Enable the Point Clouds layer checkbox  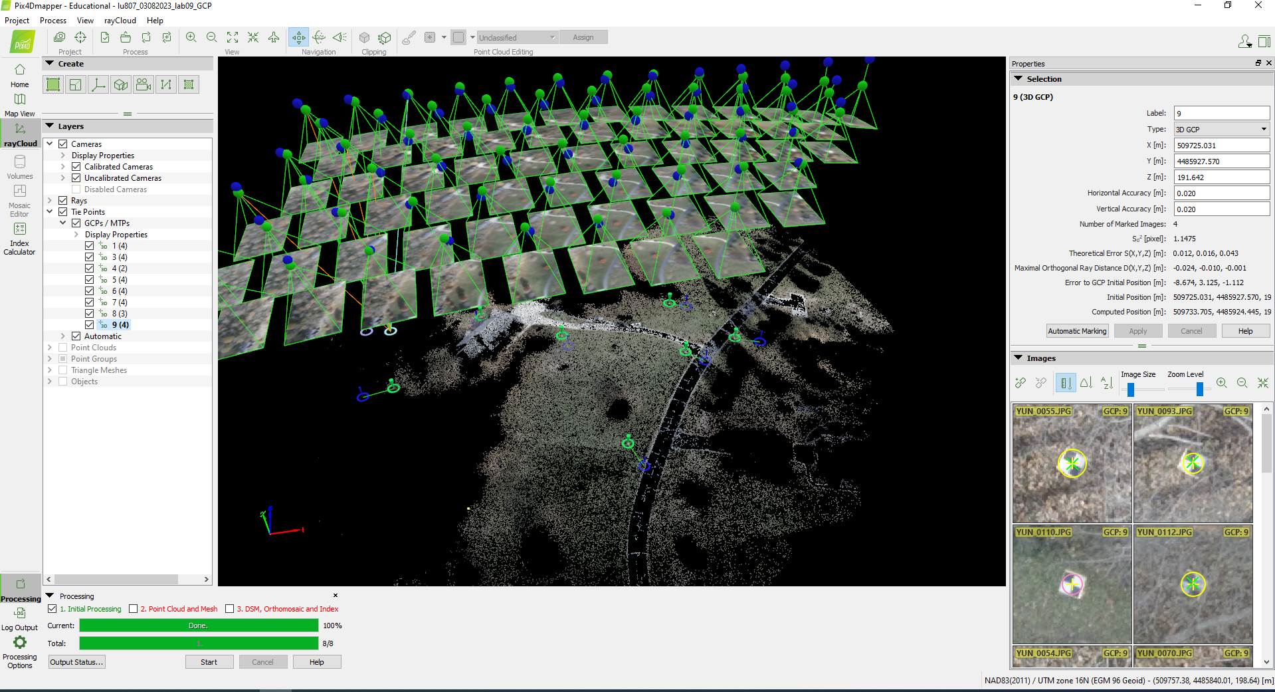[63, 348]
